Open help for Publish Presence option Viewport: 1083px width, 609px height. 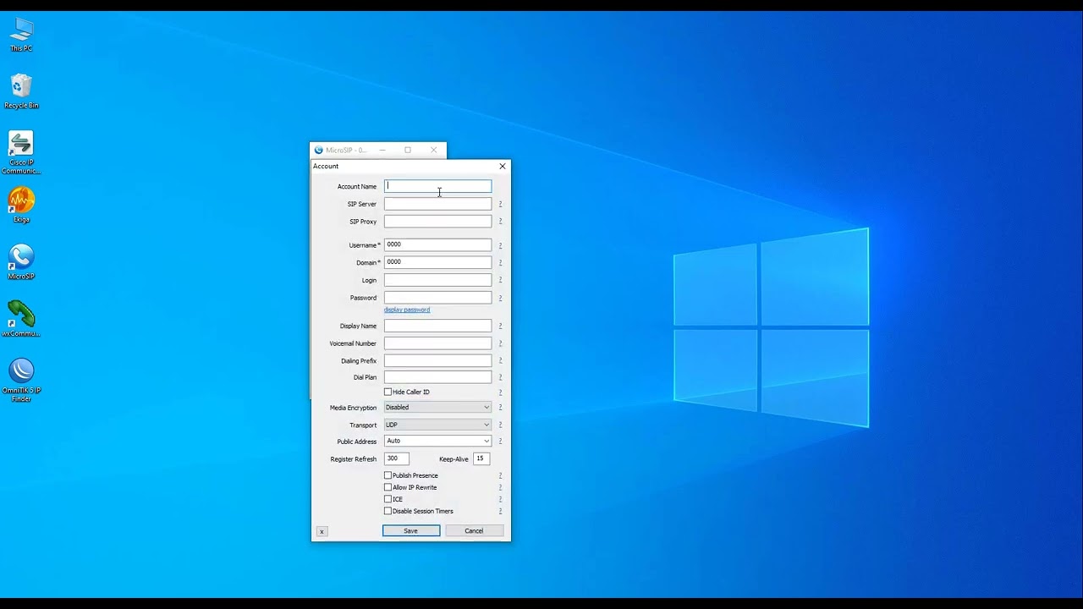coord(500,475)
